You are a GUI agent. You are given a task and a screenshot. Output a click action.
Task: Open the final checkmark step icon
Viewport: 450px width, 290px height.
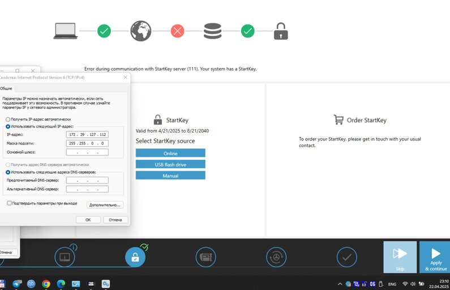tap(347, 257)
